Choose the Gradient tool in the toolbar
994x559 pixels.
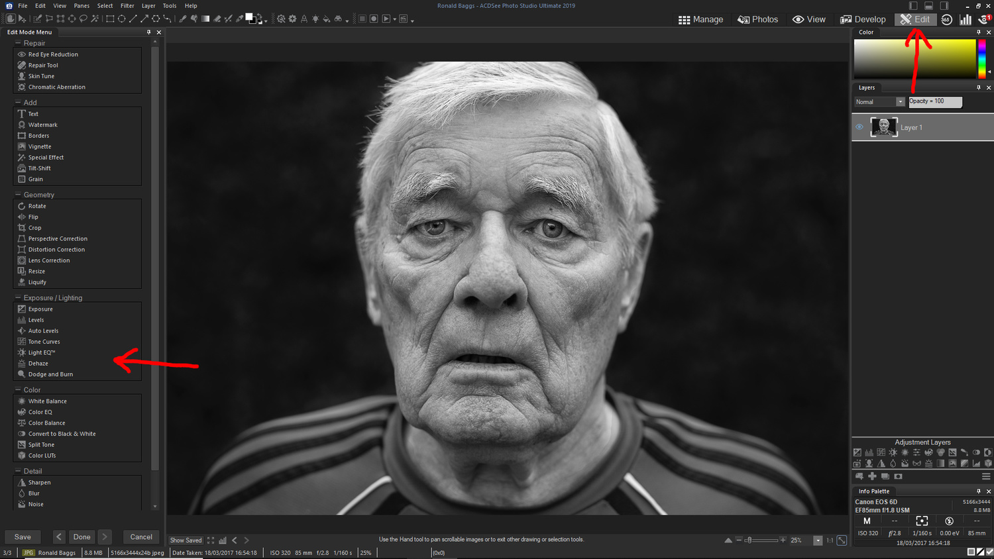[205, 19]
